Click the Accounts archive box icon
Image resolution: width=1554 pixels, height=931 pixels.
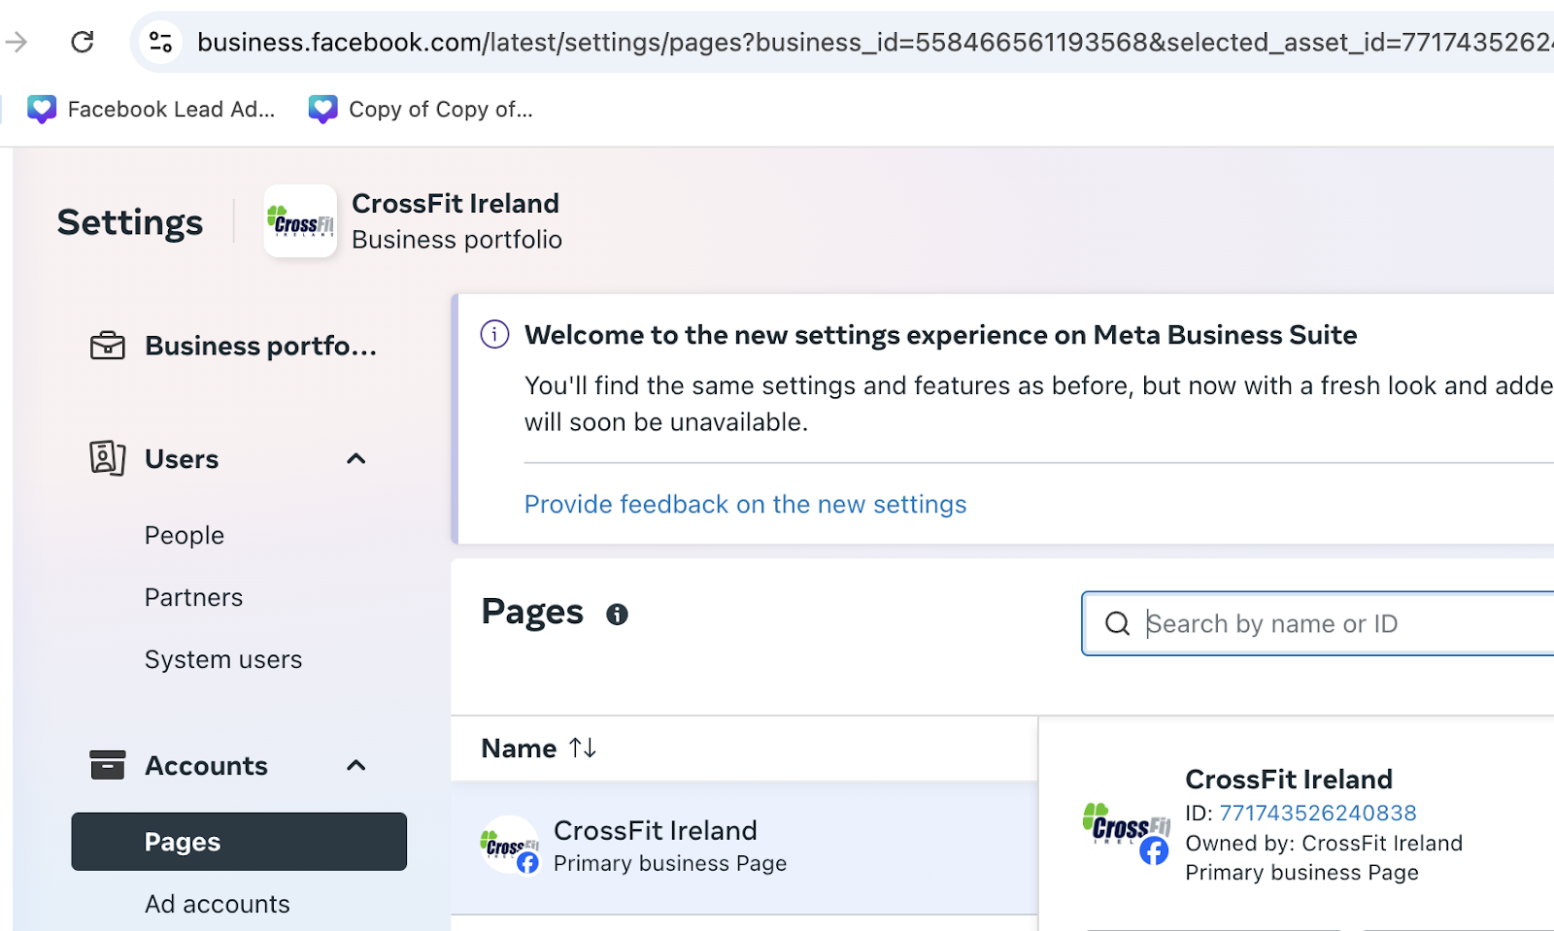coord(108,765)
